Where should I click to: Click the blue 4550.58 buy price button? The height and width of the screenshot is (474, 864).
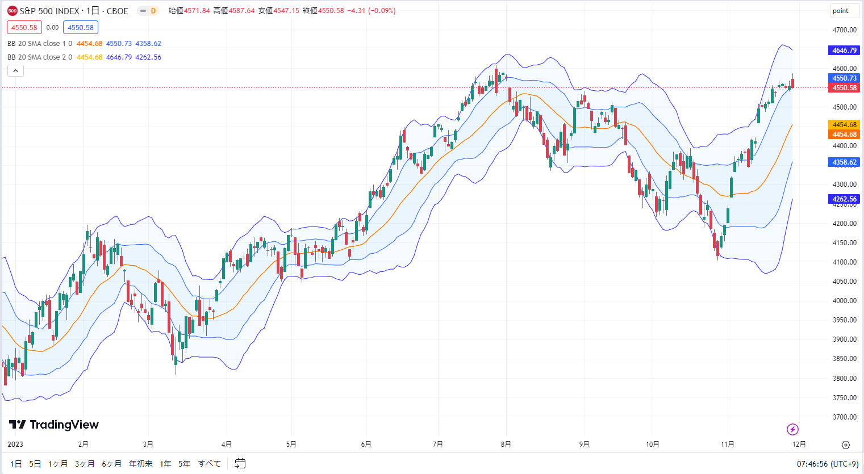pos(81,27)
